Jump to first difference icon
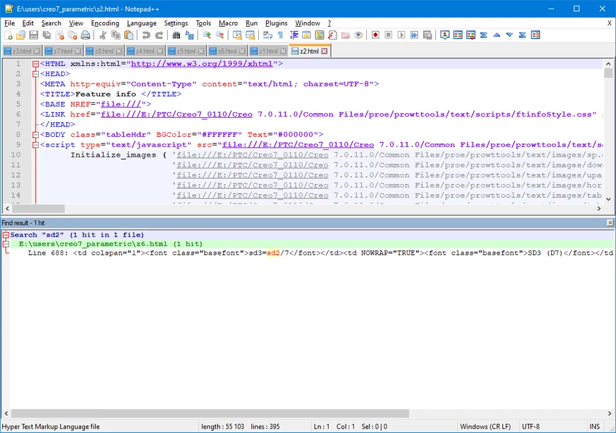 pos(483,35)
